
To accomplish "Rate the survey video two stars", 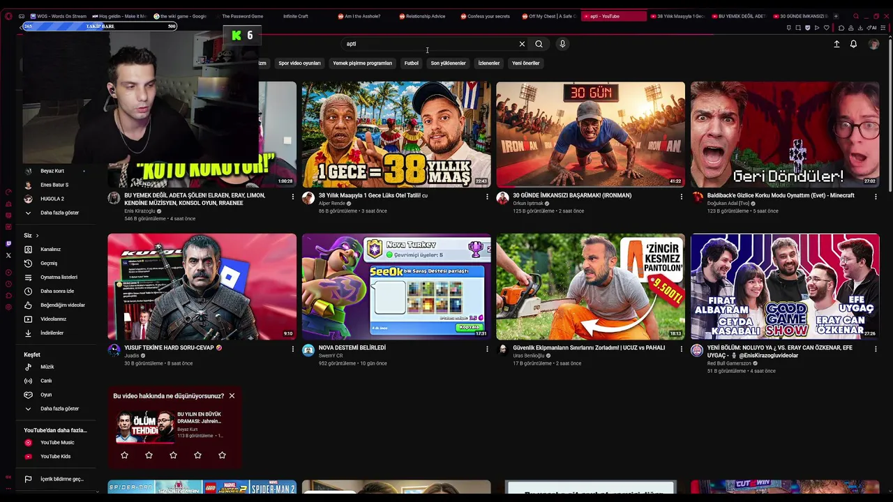I will (149, 455).
